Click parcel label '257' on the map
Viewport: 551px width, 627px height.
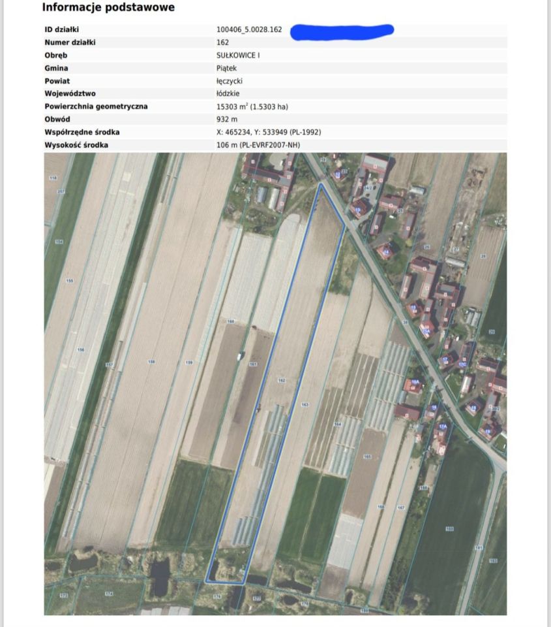click(61, 192)
